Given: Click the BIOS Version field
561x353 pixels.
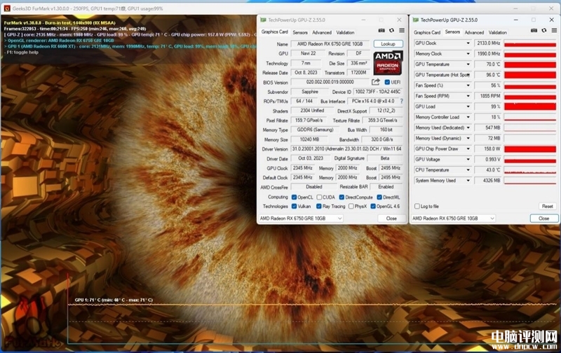Looking at the screenshot, I should pyautogui.click(x=330, y=82).
